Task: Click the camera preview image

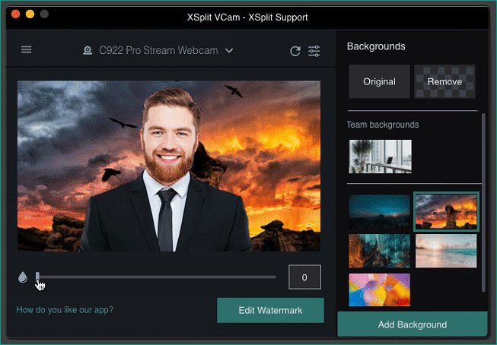Action: pos(169,166)
